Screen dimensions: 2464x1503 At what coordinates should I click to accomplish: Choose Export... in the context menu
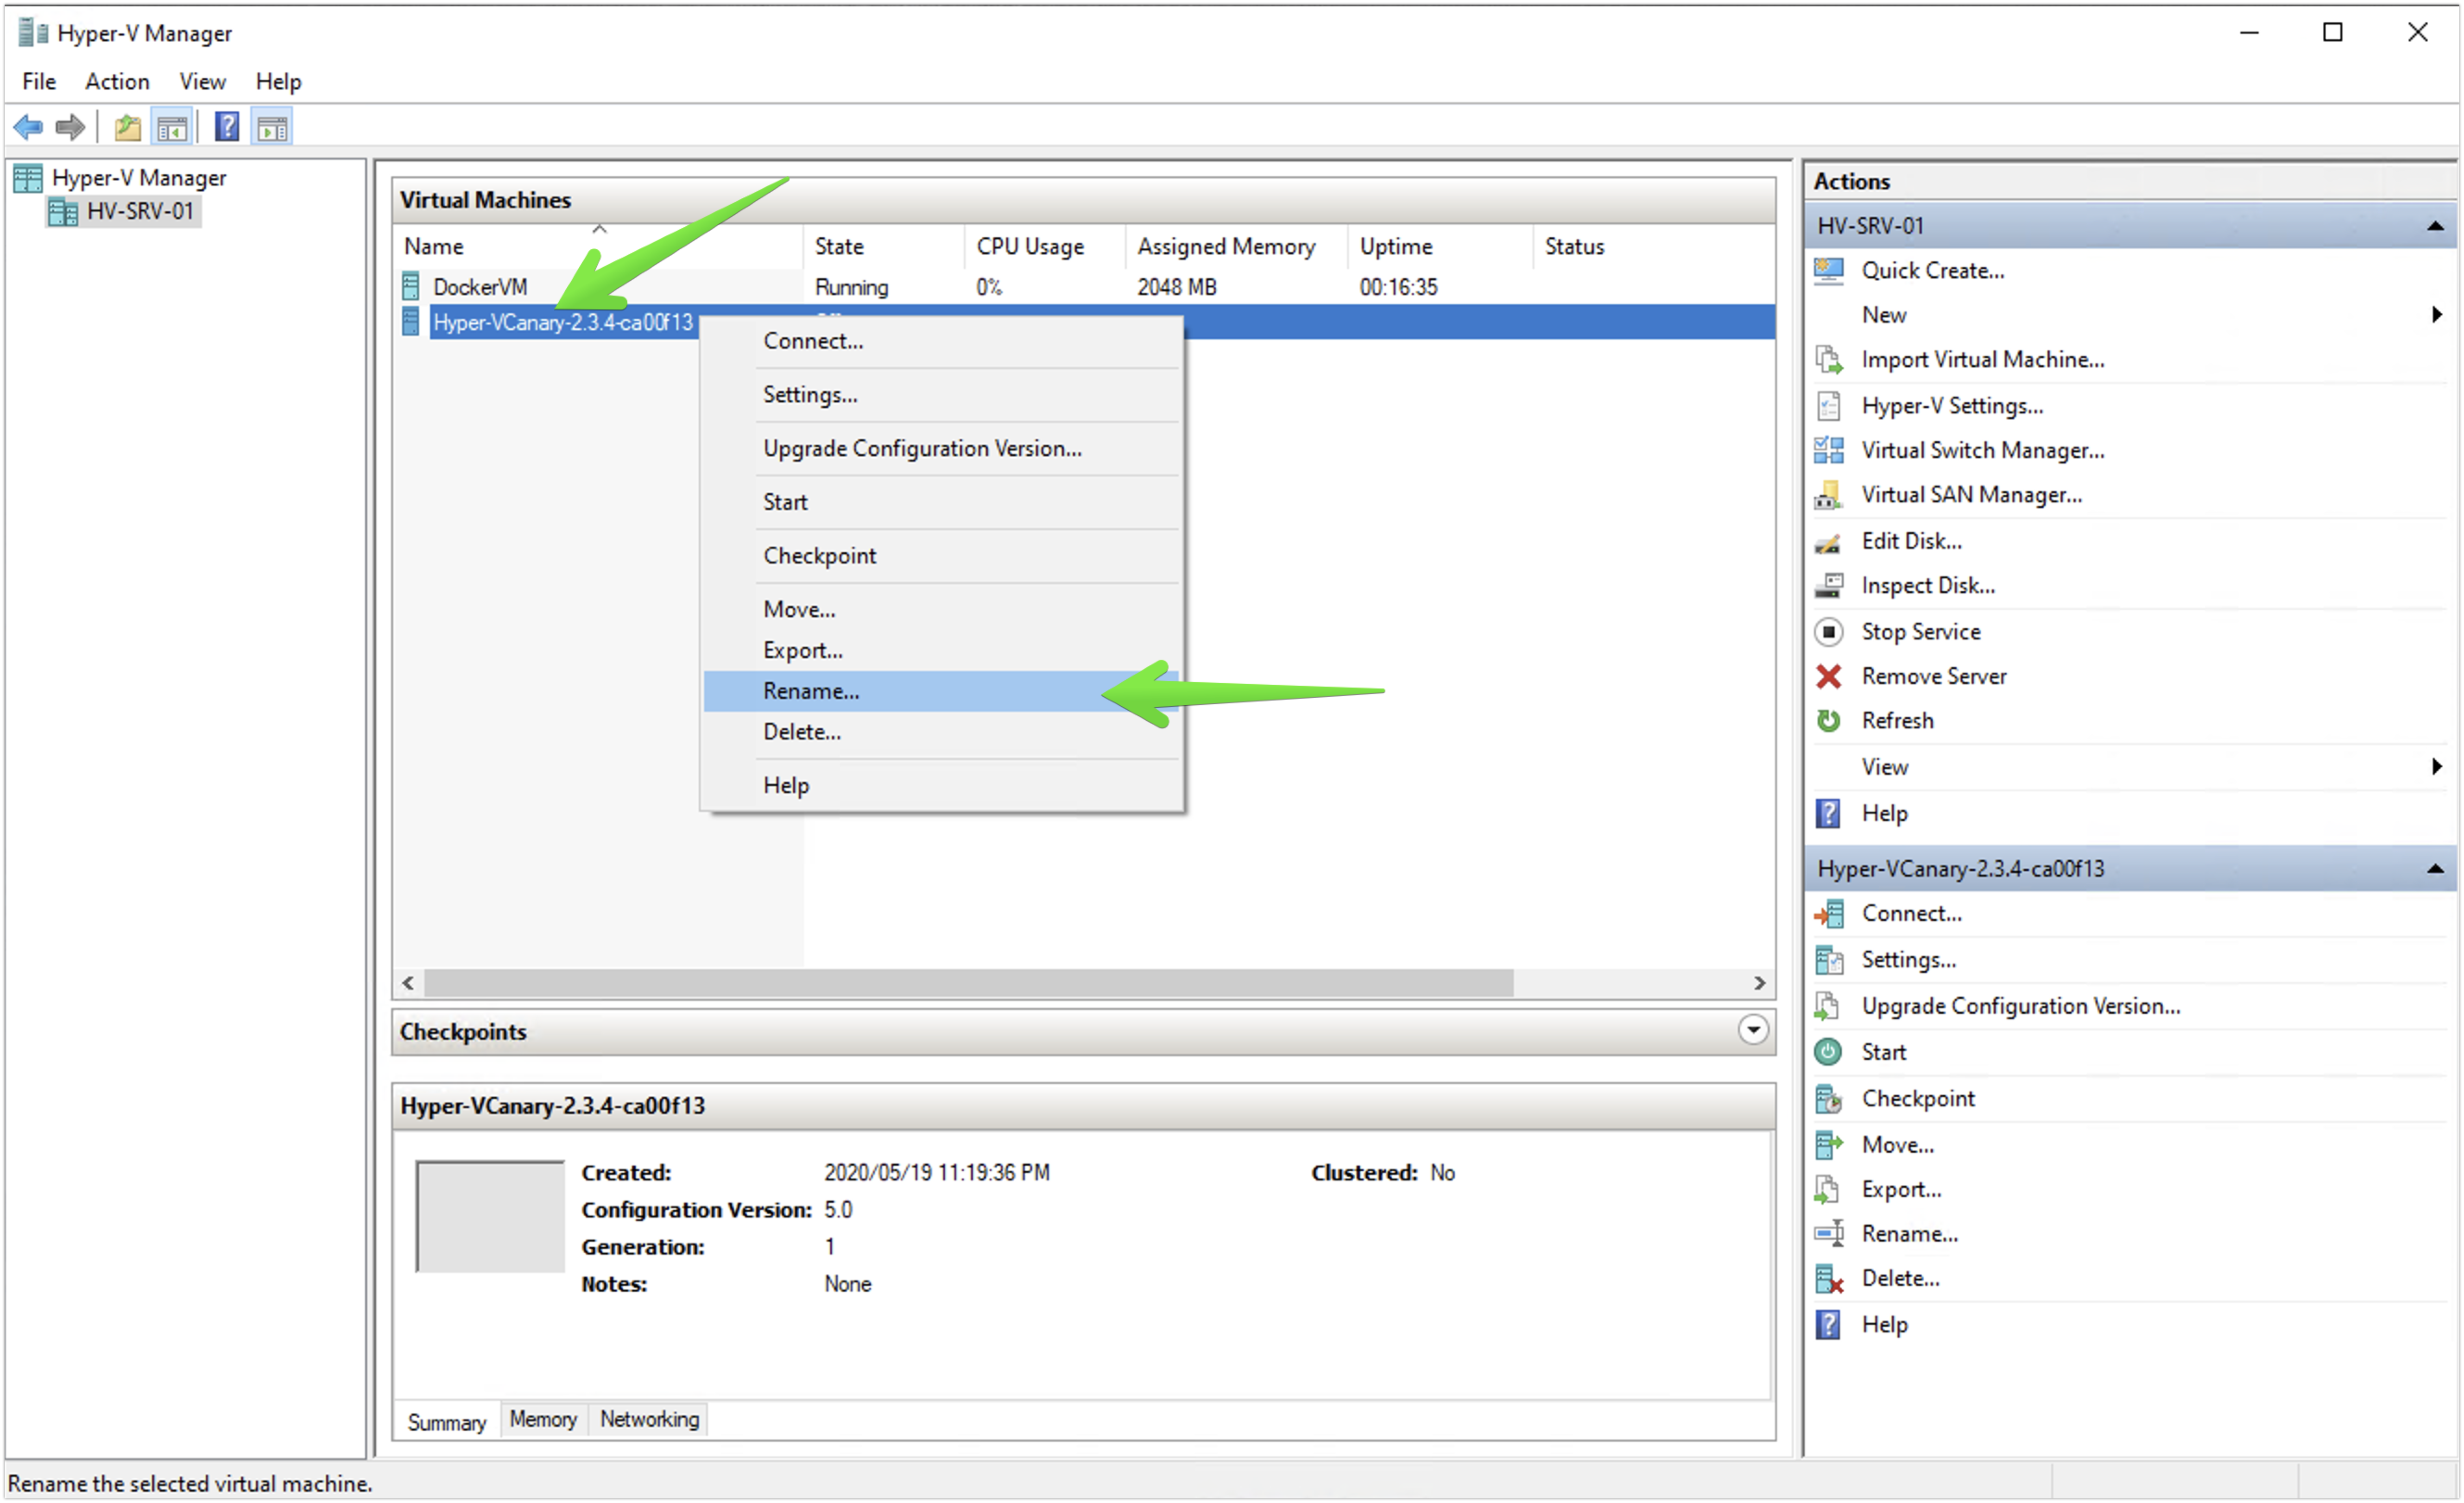(x=941, y=651)
